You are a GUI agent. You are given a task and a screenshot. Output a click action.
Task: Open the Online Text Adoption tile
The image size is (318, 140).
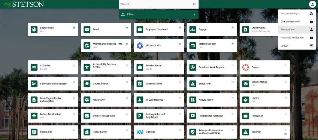tap(106, 116)
